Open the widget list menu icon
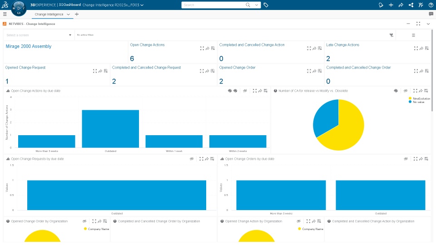Image resolution: width=436 pixels, height=245 pixels. pyautogui.click(x=413, y=35)
